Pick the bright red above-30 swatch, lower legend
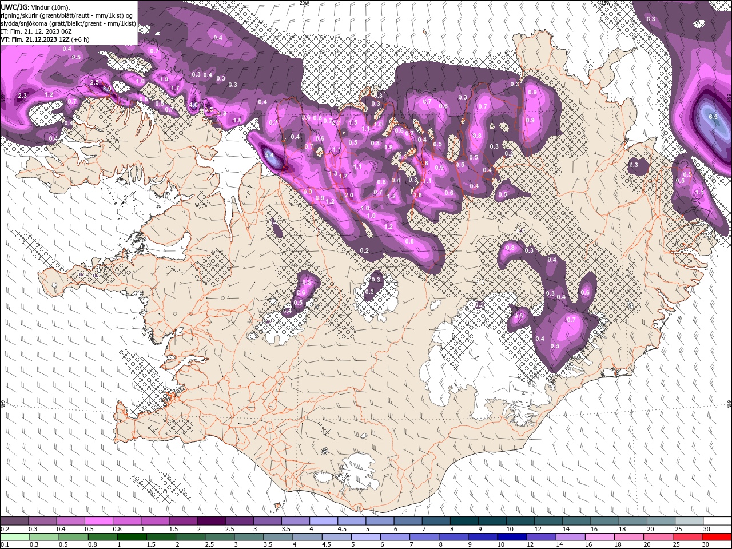Viewport: 732px width, 549px height. [718, 536]
